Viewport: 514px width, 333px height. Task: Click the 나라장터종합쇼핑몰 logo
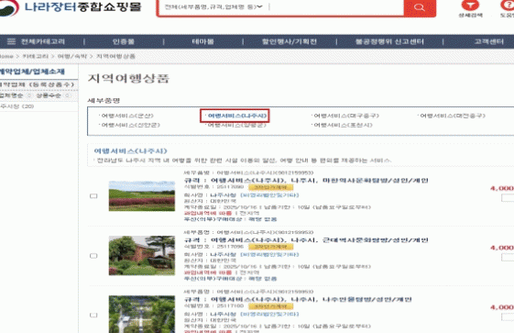(71, 7)
